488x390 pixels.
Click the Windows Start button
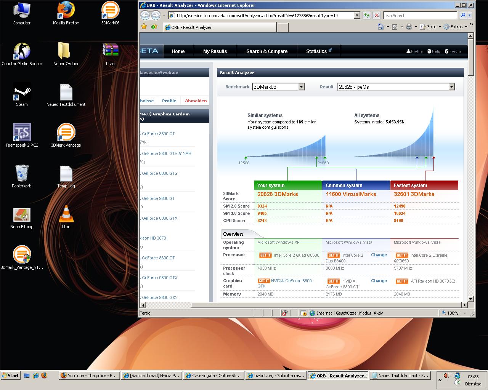point(11,375)
